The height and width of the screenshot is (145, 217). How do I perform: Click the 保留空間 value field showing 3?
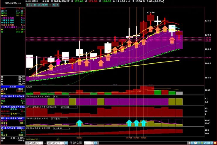click(87, 143)
